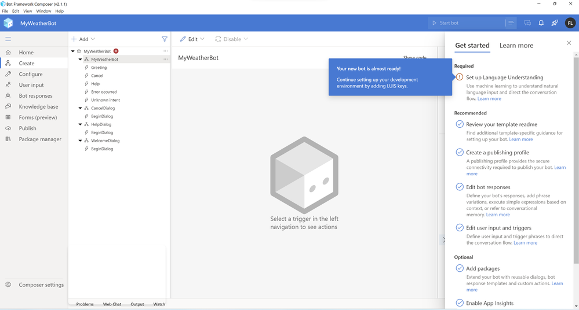The height and width of the screenshot is (310, 579).
Task: Click Learn more under Edit user input and triggers
Action: [526, 242]
